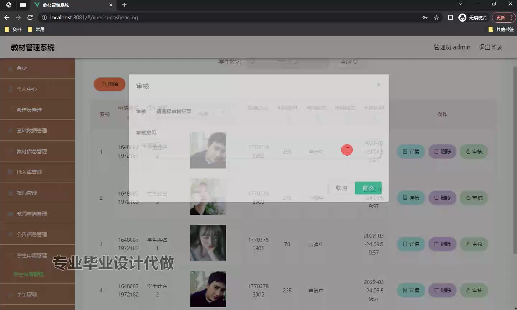View 详情 for row 3

click(x=411, y=244)
